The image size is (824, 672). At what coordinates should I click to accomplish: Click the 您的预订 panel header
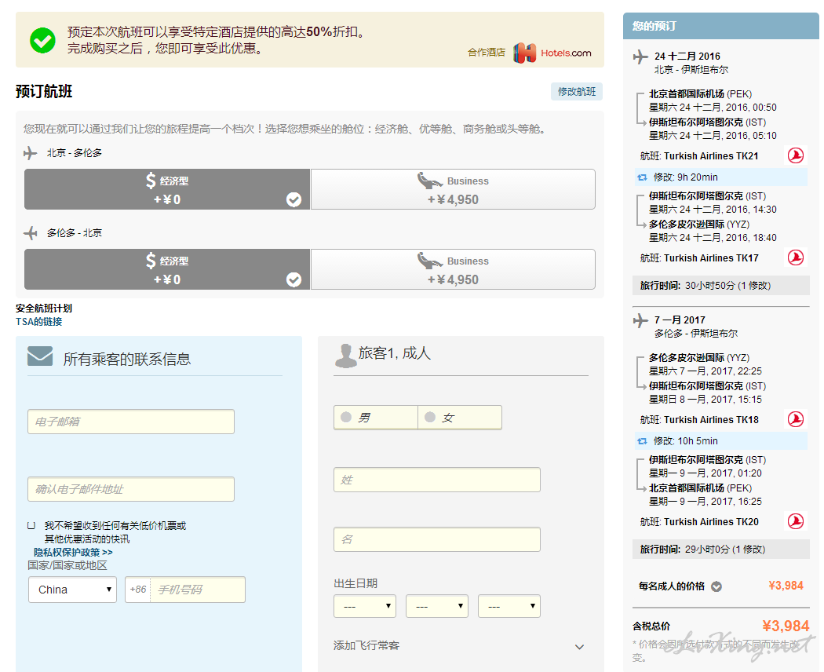pyautogui.click(x=720, y=26)
